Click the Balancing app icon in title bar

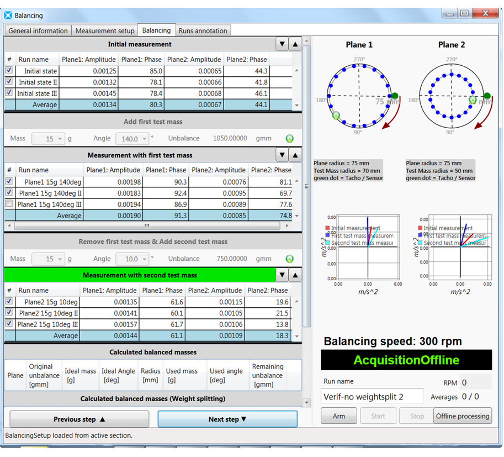coord(8,15)
